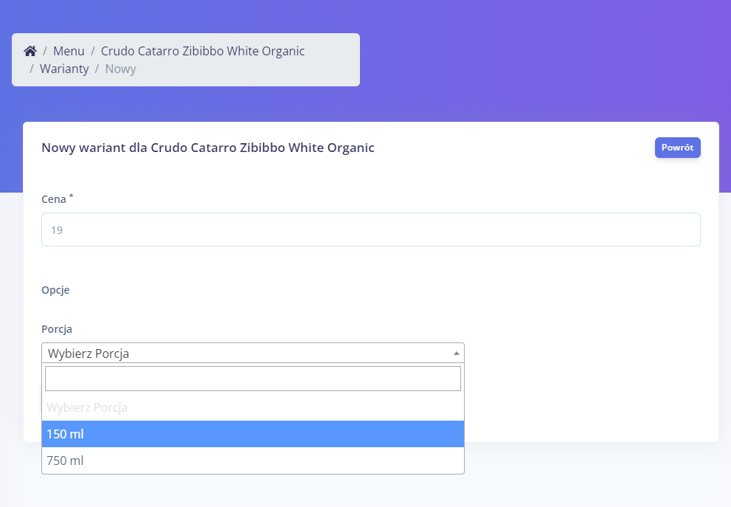Click the Cena field label
731x507 pixels.
pyautogui.click(x=54, y=199)
